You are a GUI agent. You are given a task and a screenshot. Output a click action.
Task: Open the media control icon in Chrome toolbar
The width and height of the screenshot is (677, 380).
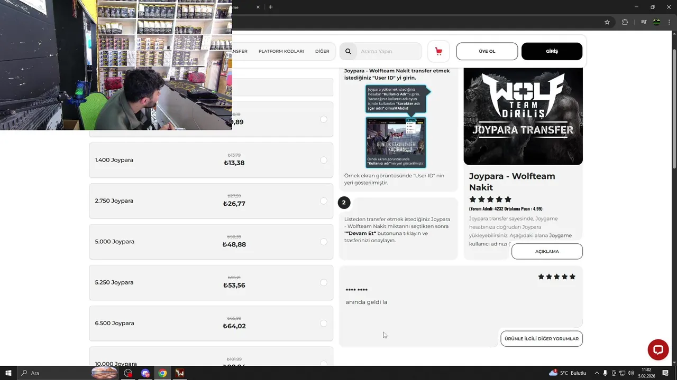644,22
